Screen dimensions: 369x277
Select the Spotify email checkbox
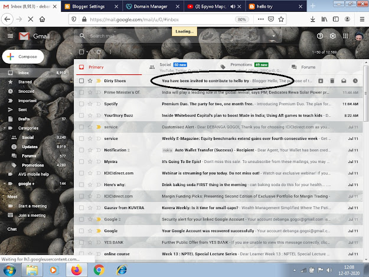coord(81,104)
